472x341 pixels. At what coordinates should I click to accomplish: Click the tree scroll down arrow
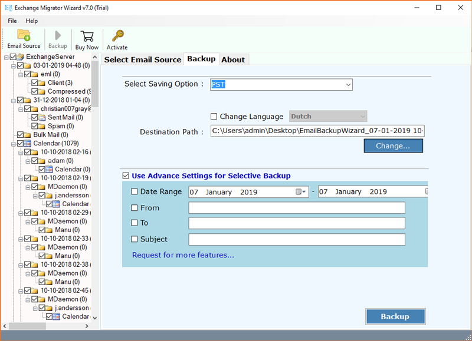coord(95,317)
